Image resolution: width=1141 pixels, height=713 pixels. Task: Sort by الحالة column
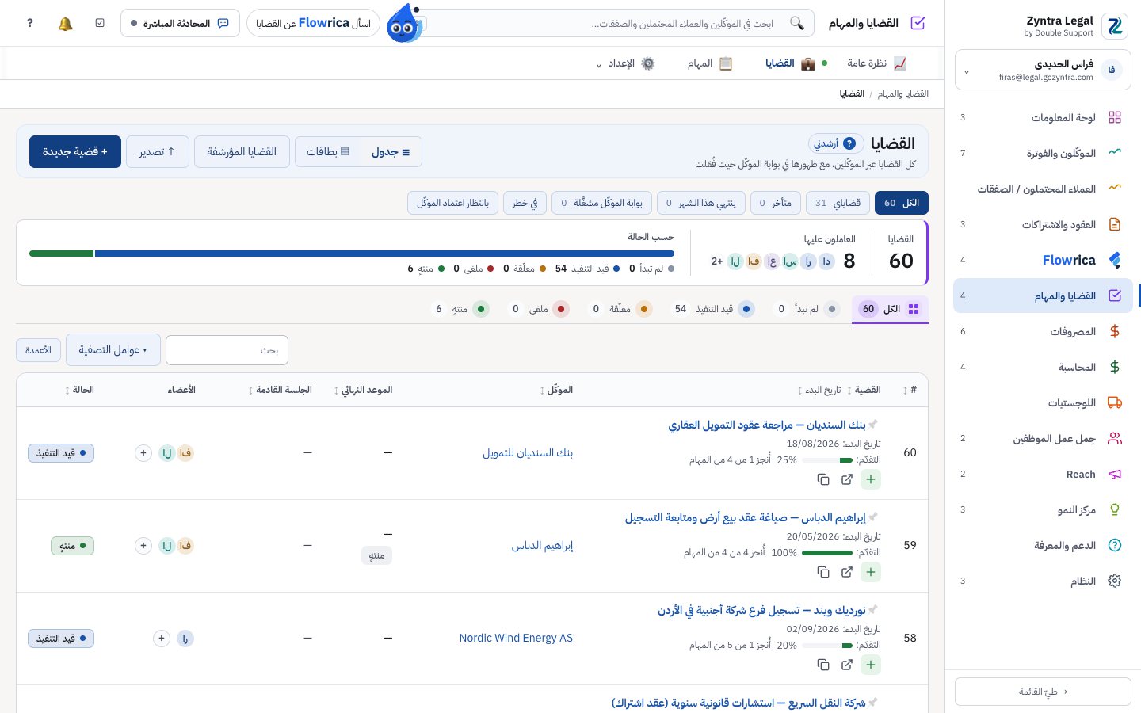point(79,390)
